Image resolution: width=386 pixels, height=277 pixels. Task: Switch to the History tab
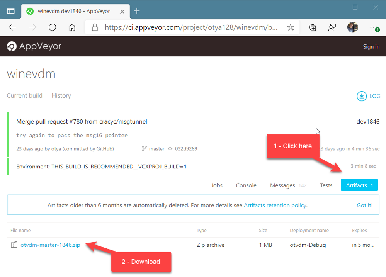(x=61, y=95)
